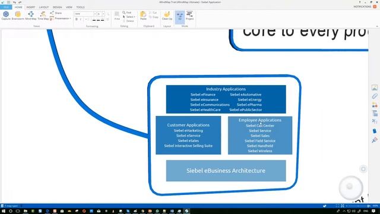The height and width of the screenshot is (214, 380).
Task: Paste from clipboard
Action: coord(143,15)
